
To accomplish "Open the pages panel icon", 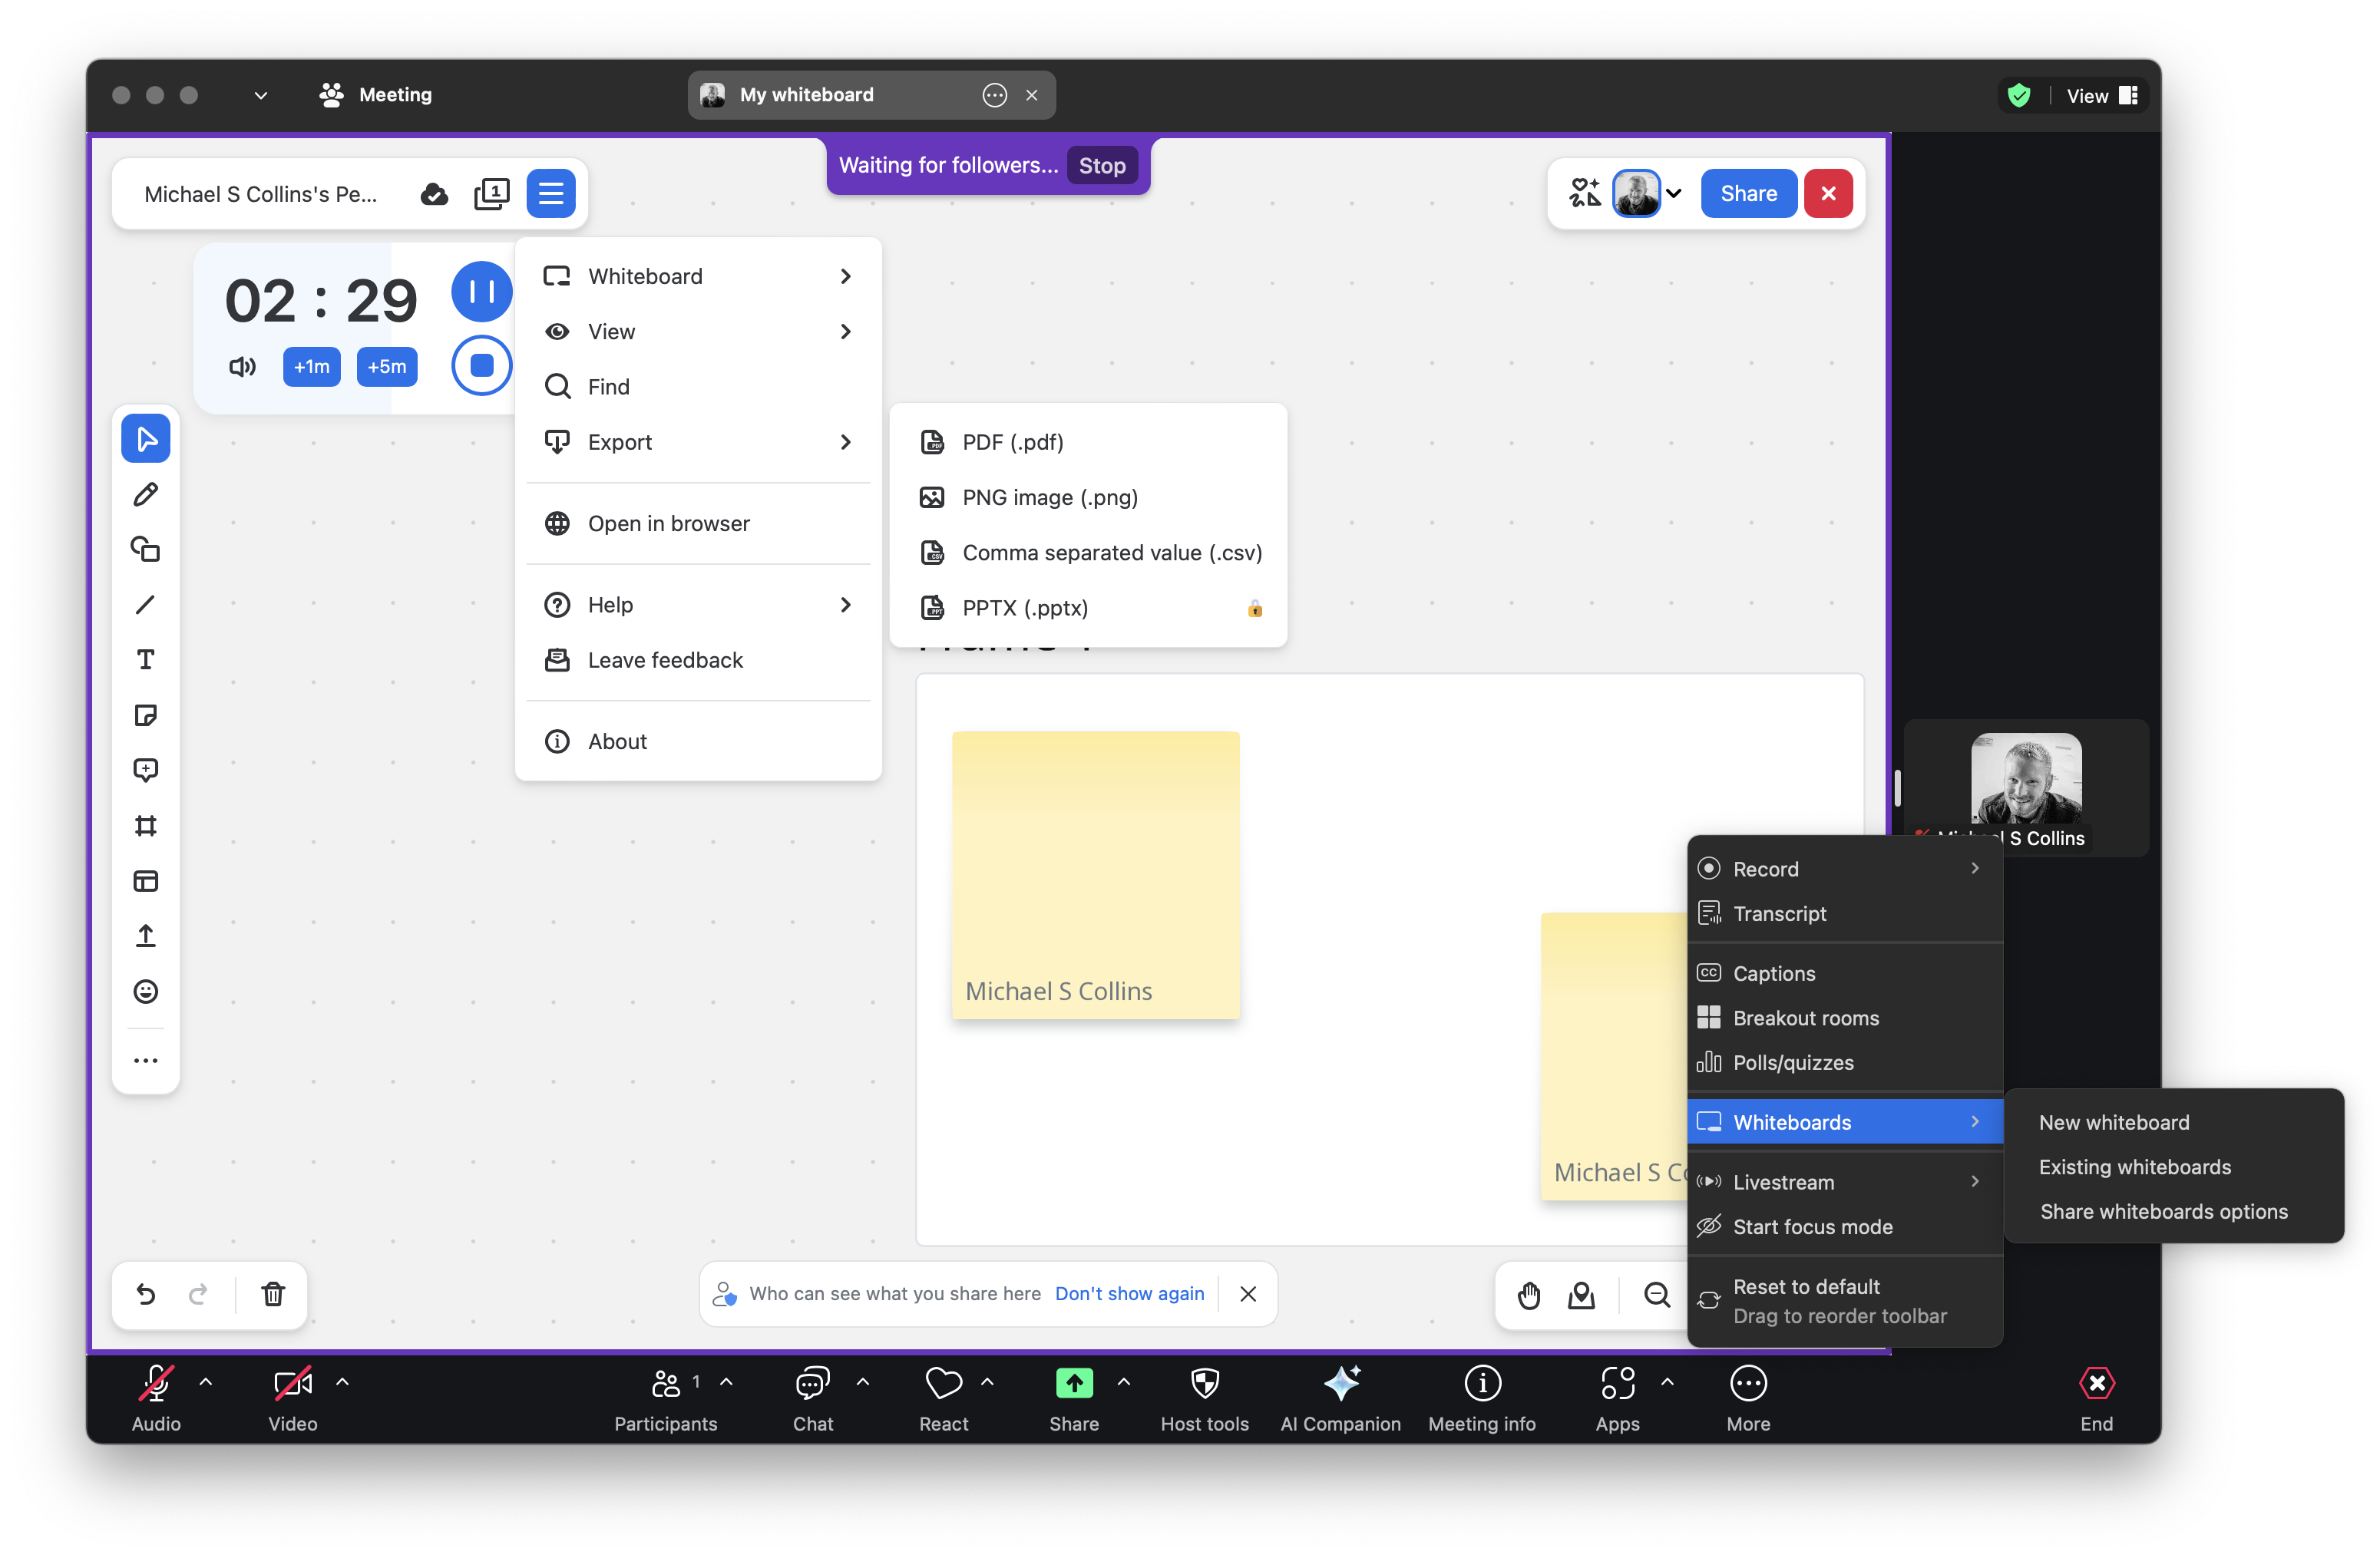I will click(x=491, y=194).
